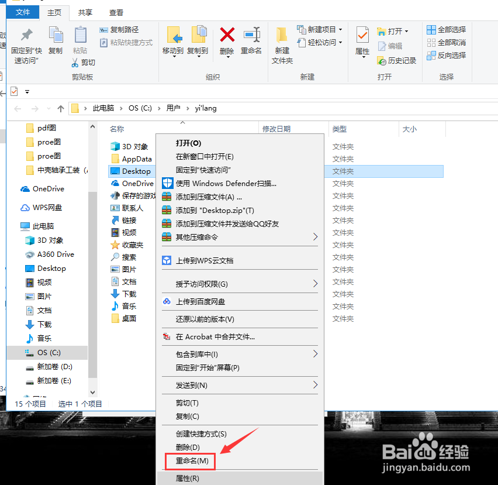Screen dimensions: 498x485
Task: Click the 打开 (Open) folder icon
Action: pos(383,30)
